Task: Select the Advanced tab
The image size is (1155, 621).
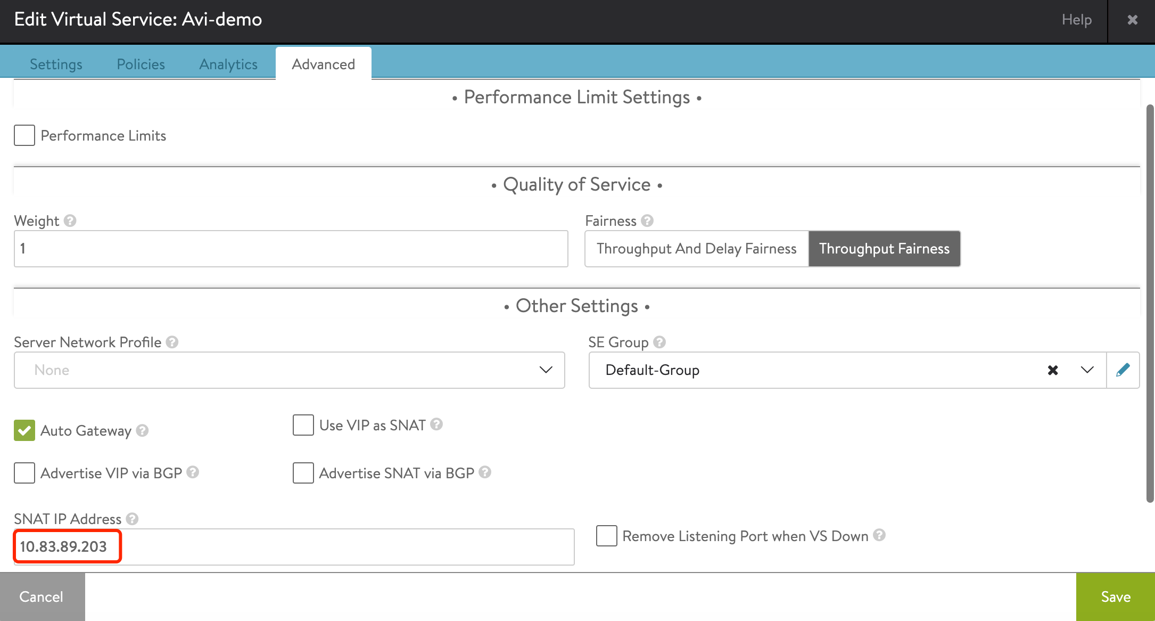Action: [324, 64]
